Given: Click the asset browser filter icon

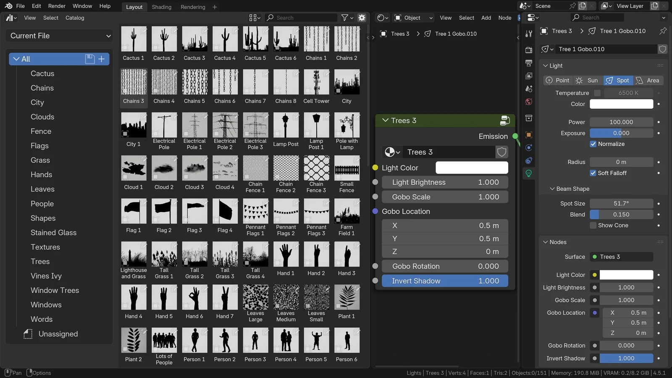Looking at the screenshot, I should pos(344,18).
